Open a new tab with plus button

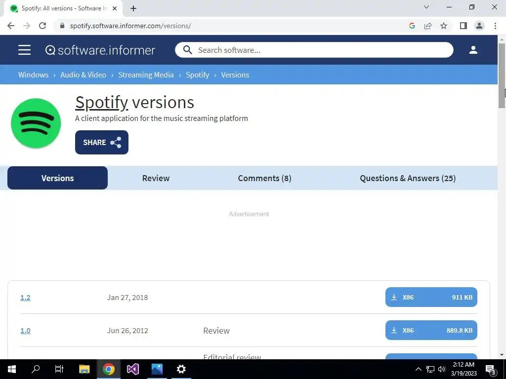(133, 9)
